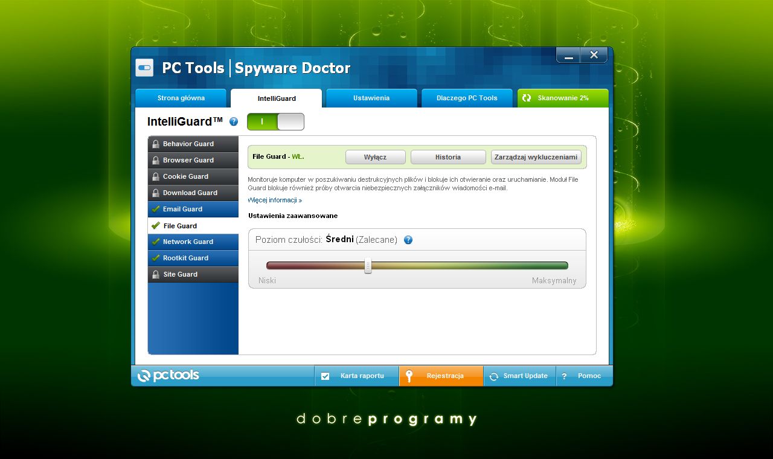Screen dimensions: 773x459
Task: Click the Ustawienia zaawansowane heading
Action: tap(293, 216)
